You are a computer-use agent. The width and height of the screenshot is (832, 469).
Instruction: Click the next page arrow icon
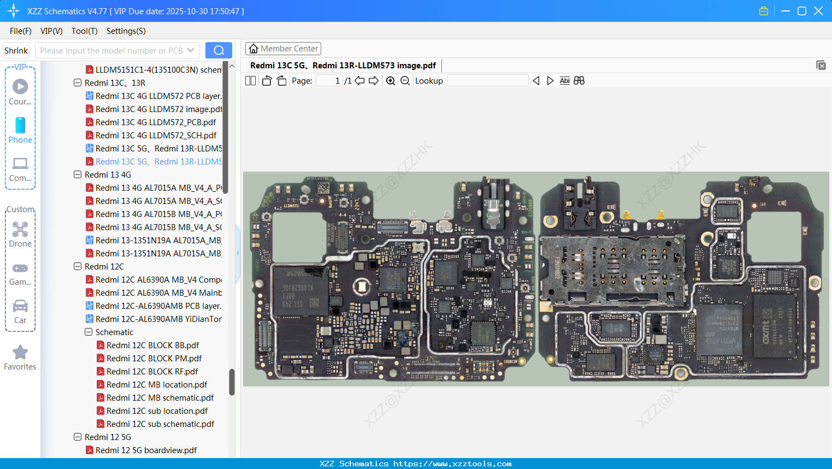point(374,80)
